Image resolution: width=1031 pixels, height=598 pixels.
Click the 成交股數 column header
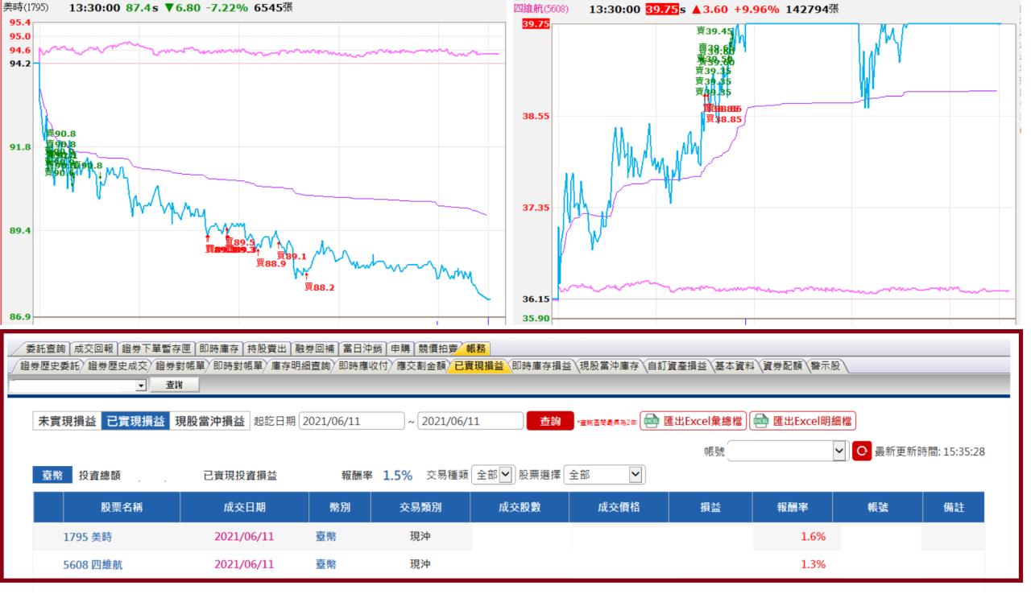point(521,506)
